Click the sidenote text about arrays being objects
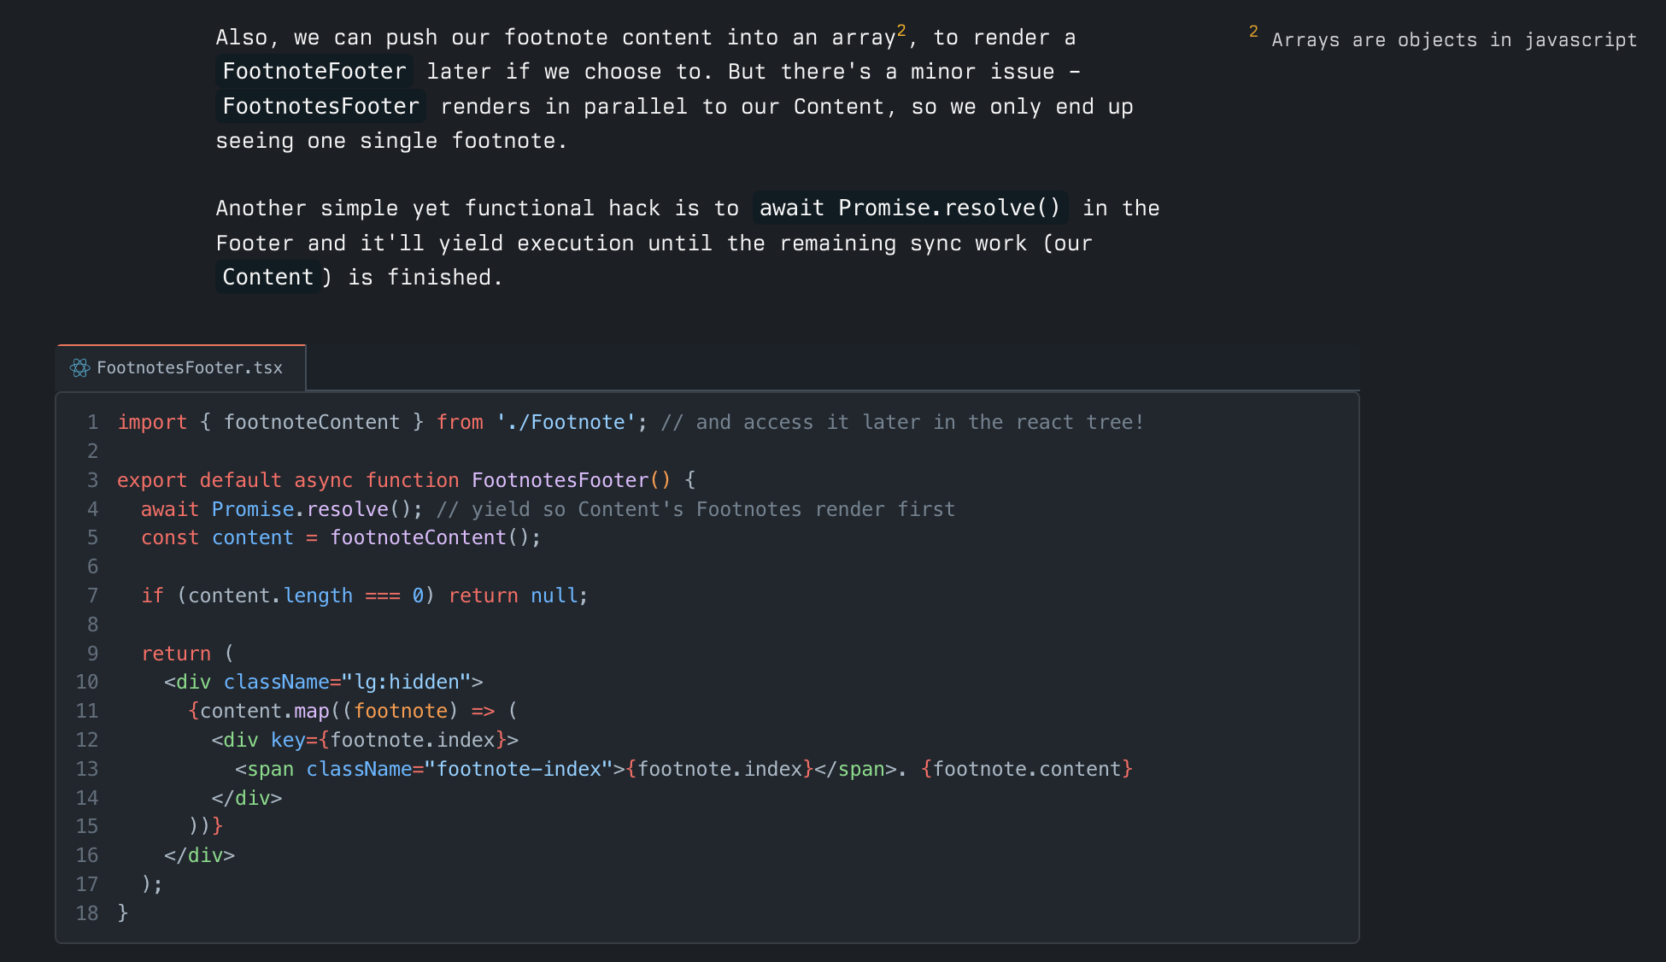 tap(1453, 40)
